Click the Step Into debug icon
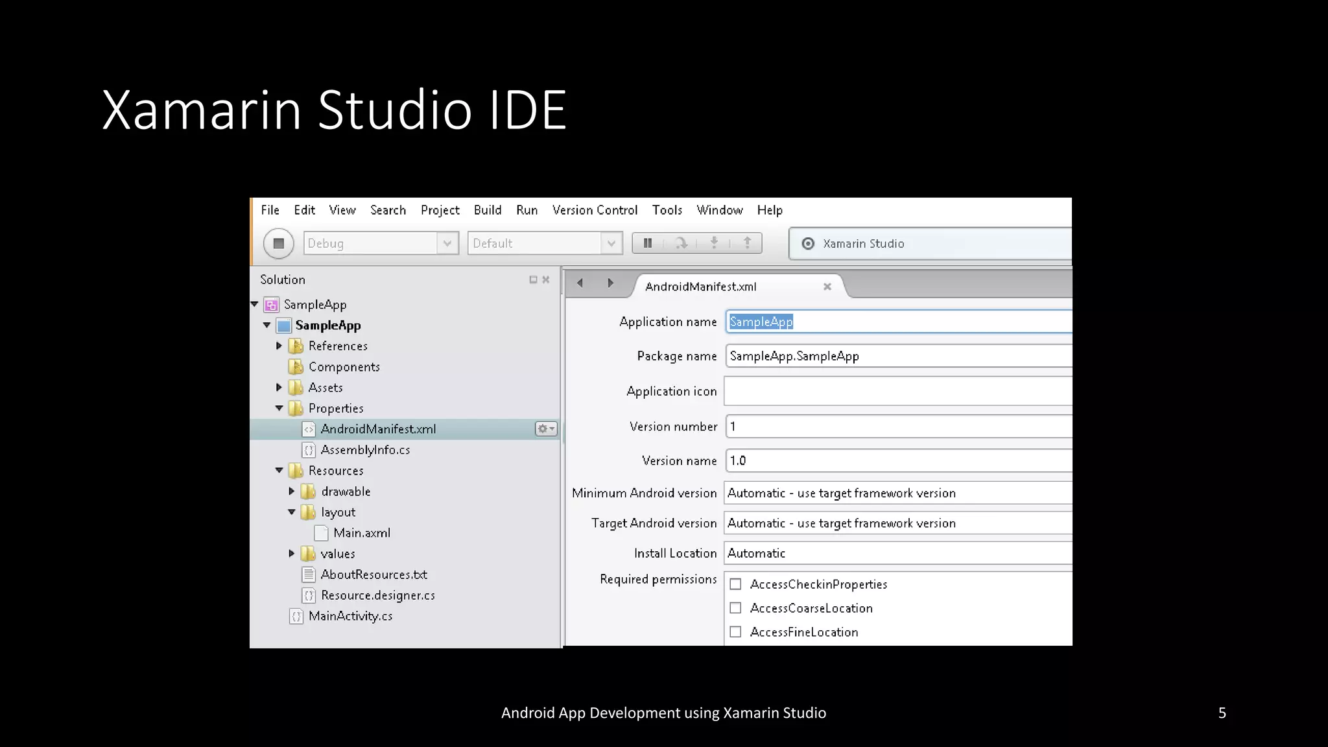This screenshot has width=1328, height=747. click(x=714, y=243)
